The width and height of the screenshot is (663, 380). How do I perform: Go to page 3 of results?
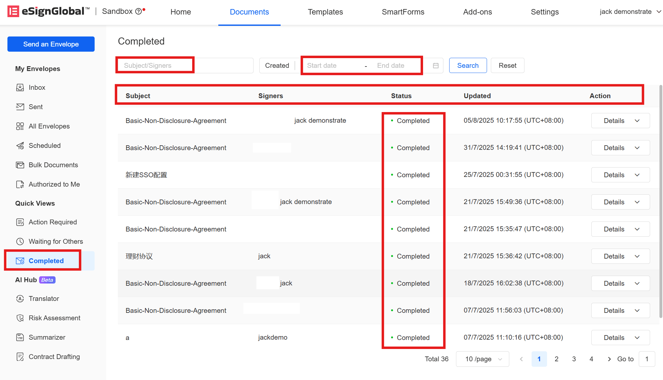point(574,359)
